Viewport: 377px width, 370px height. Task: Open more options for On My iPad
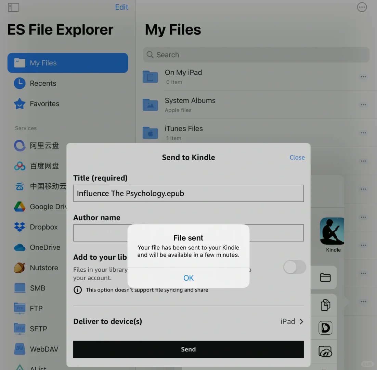pyautogui.click(x=363, y=77)
